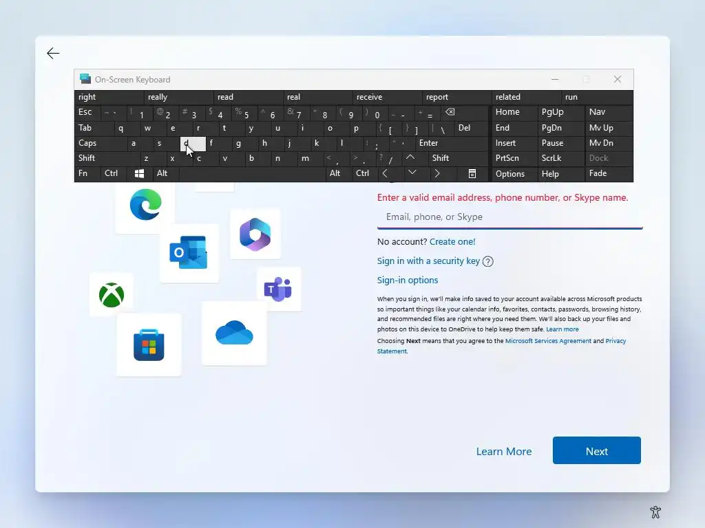
Task: Toggle the Fn key on the keyboard
Action: (x=87, y=173)
